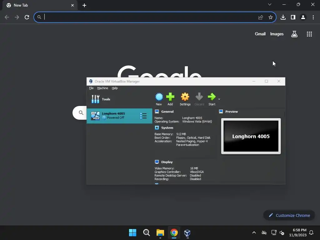Viewport: 320px width, 240px height.
Task: Open the Chrome three-dot menu
Action: click(313, 17)
